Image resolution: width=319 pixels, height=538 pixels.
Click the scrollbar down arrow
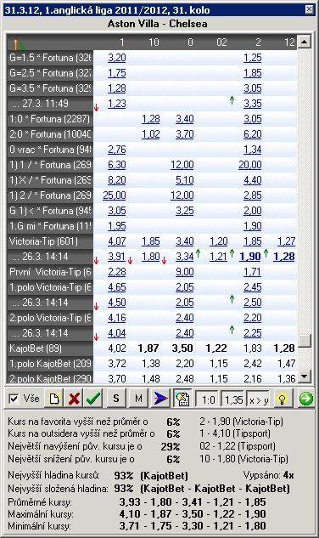pos(305,377)
